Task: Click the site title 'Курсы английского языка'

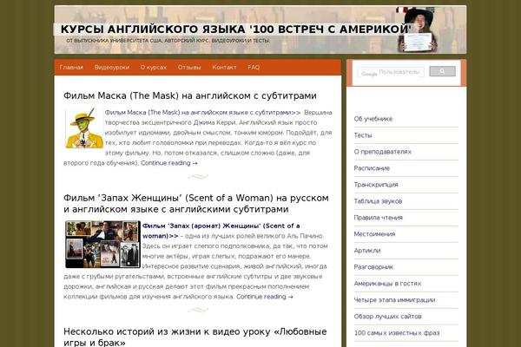Action: [235, 29]
